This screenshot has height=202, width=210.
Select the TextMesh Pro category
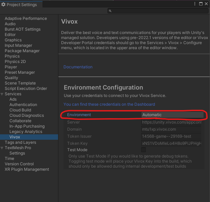coord(18,148)
